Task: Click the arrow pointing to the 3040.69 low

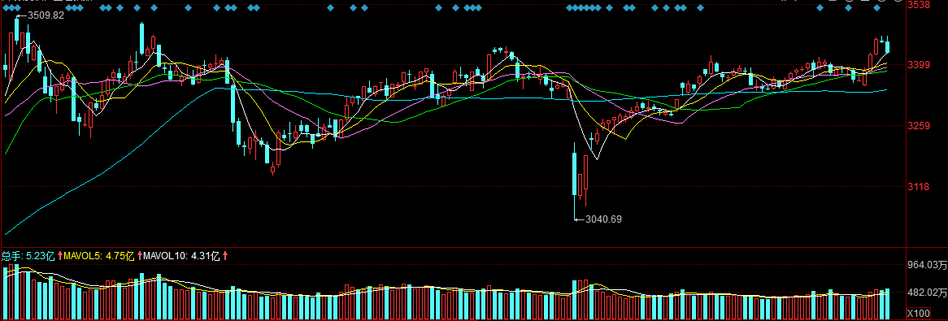Action: 579,219
